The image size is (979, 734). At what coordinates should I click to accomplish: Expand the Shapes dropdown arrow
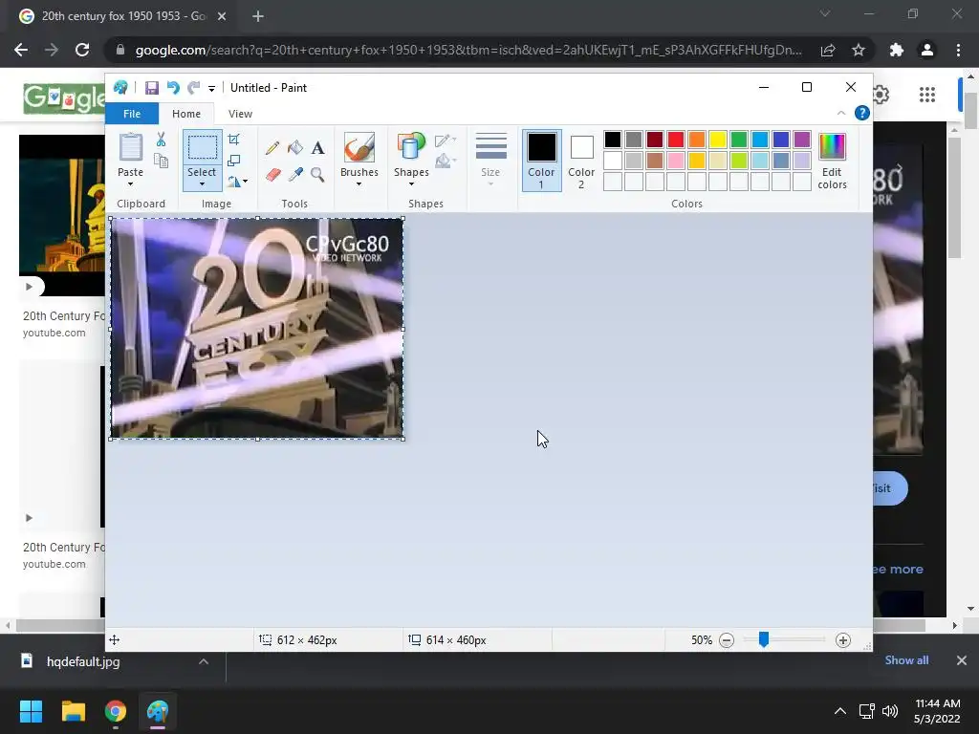pyautogui.click(x=411, y=184)
